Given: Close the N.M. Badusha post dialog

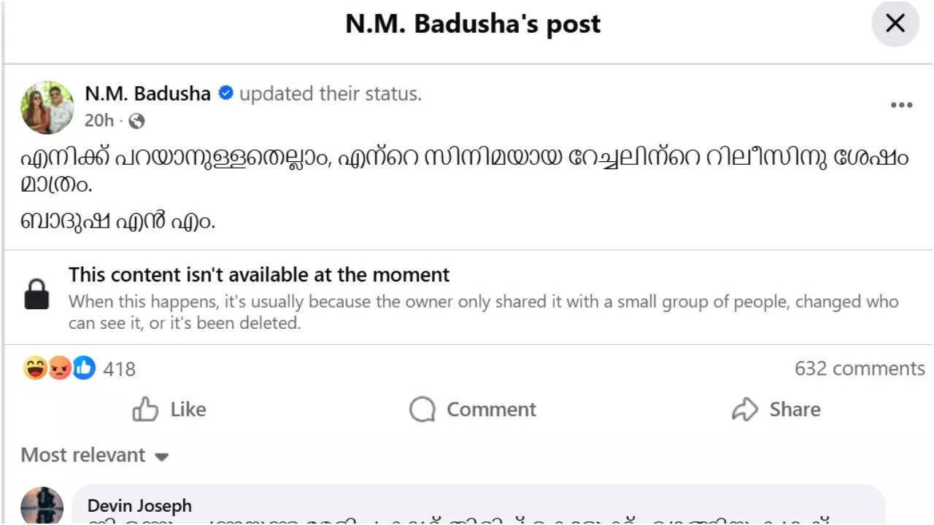Looking at the screenshot, I should [x=895, y=24].
